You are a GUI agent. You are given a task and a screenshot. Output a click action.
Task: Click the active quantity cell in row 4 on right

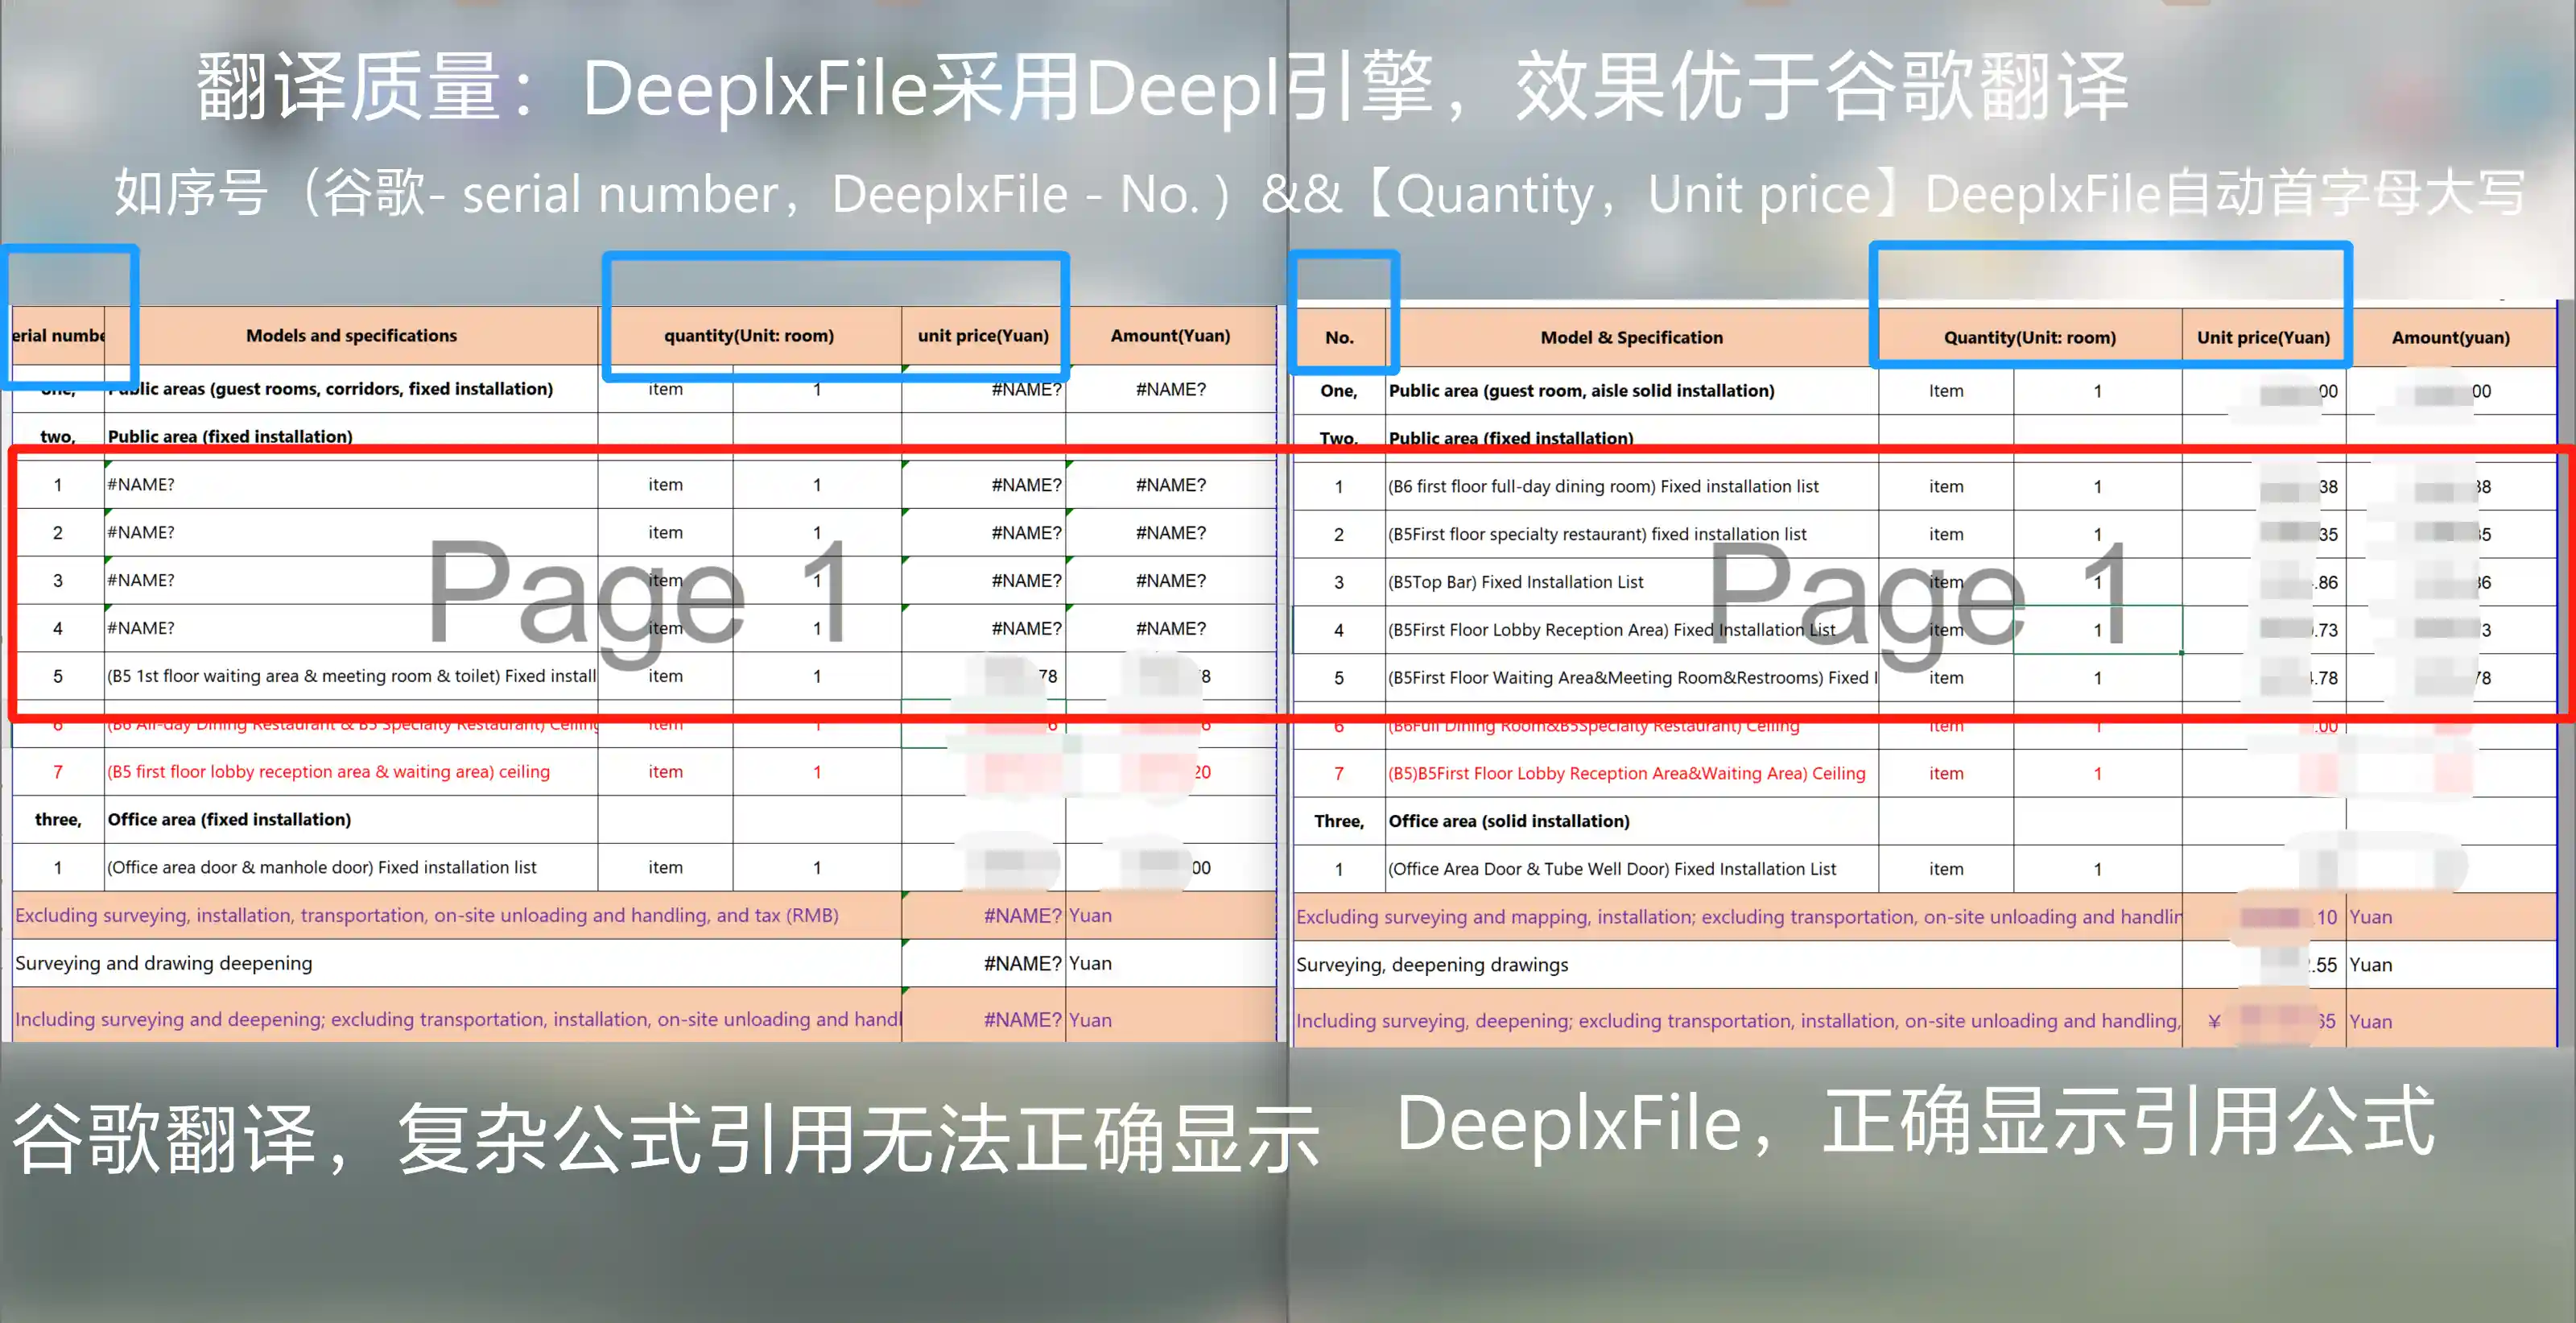click(x=2096, y=630)
